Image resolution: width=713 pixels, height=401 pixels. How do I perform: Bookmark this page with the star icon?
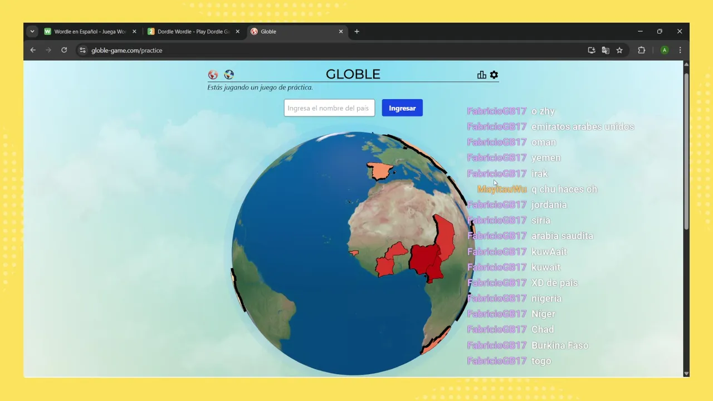(x=619, y=50)
